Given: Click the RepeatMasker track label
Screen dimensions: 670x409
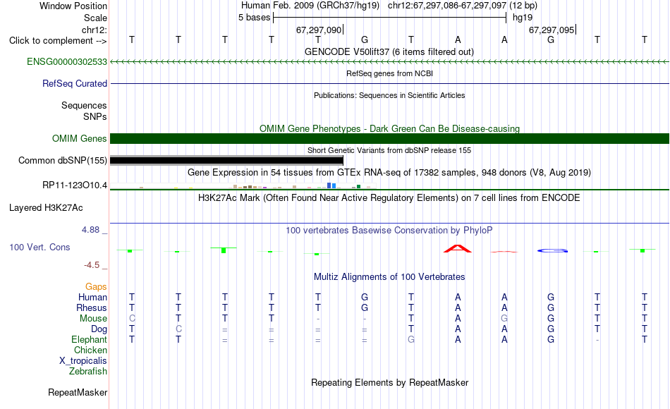Looking at the screenshot, I should click(78, 392).
